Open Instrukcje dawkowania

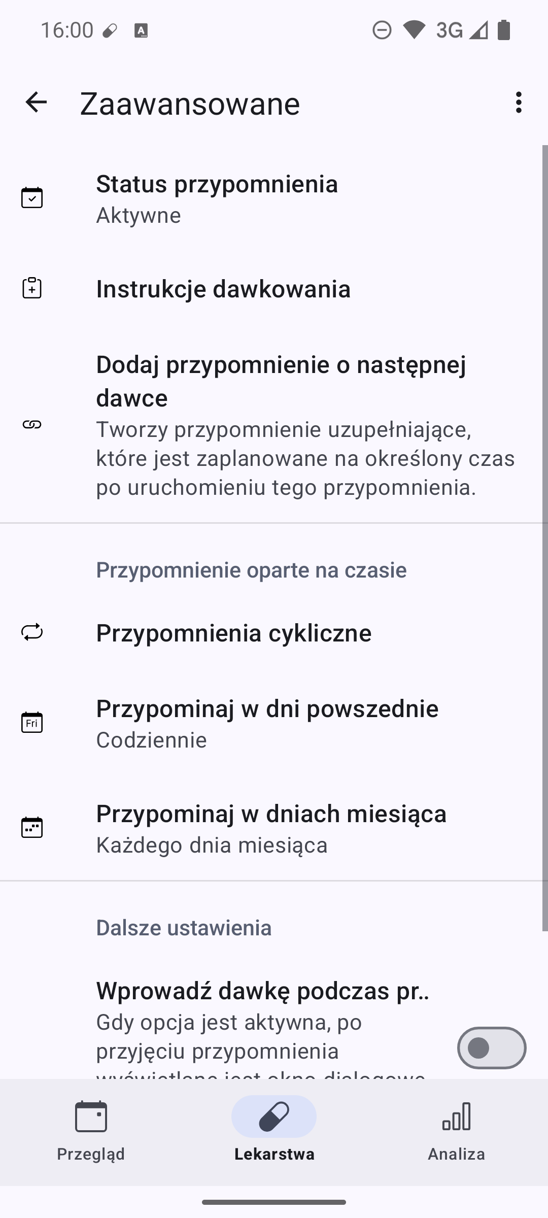tap(223, 289)
